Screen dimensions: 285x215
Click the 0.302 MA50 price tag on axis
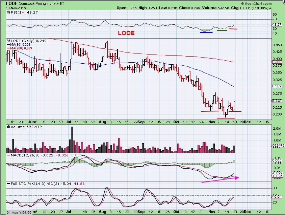277,86
